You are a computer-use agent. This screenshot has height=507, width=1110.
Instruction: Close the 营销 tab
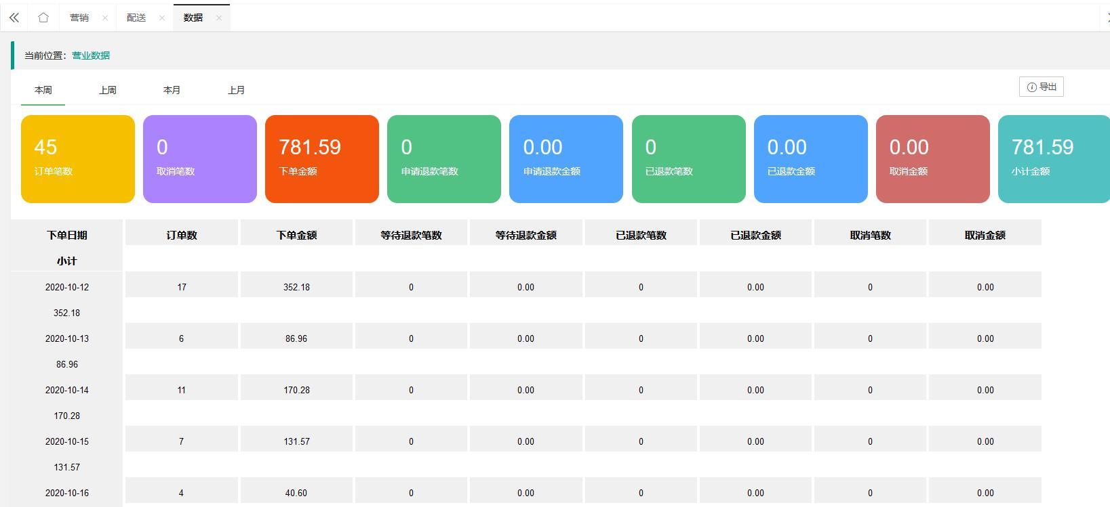(105, 18)
